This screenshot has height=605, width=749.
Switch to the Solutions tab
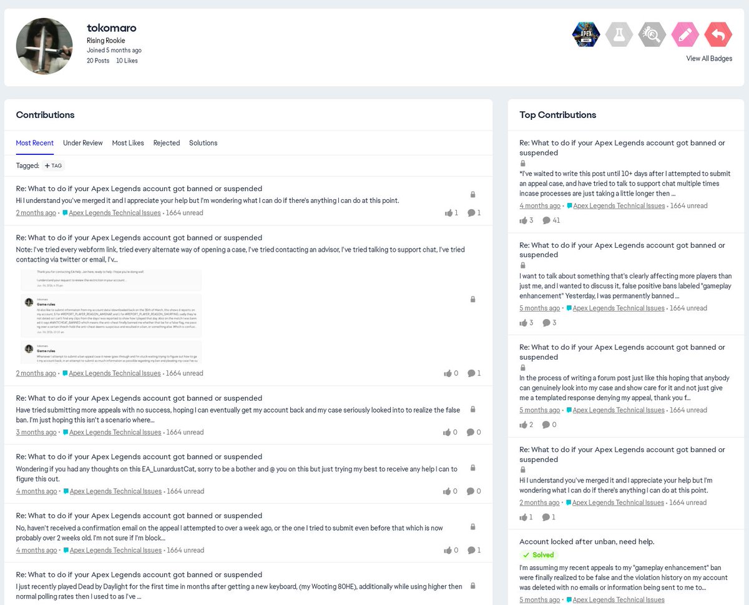click(203, 143)
